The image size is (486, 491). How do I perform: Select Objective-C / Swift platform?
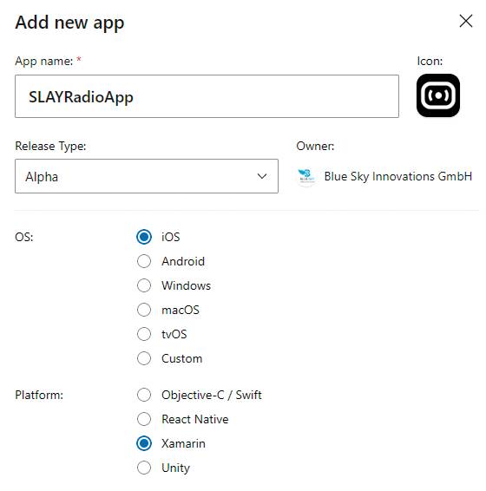[x=144, y=395]
